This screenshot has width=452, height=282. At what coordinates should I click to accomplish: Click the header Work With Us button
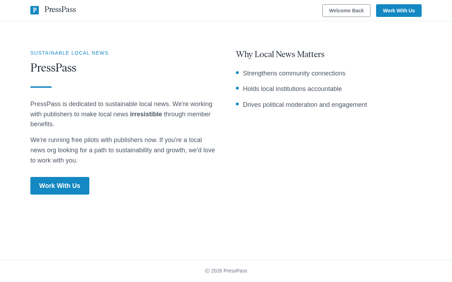pyautogui.click(x=399, y=11)
